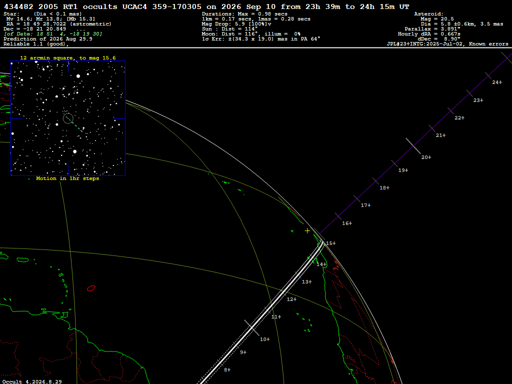
Task: Click the red ellipse on the map
Action: 91,288
